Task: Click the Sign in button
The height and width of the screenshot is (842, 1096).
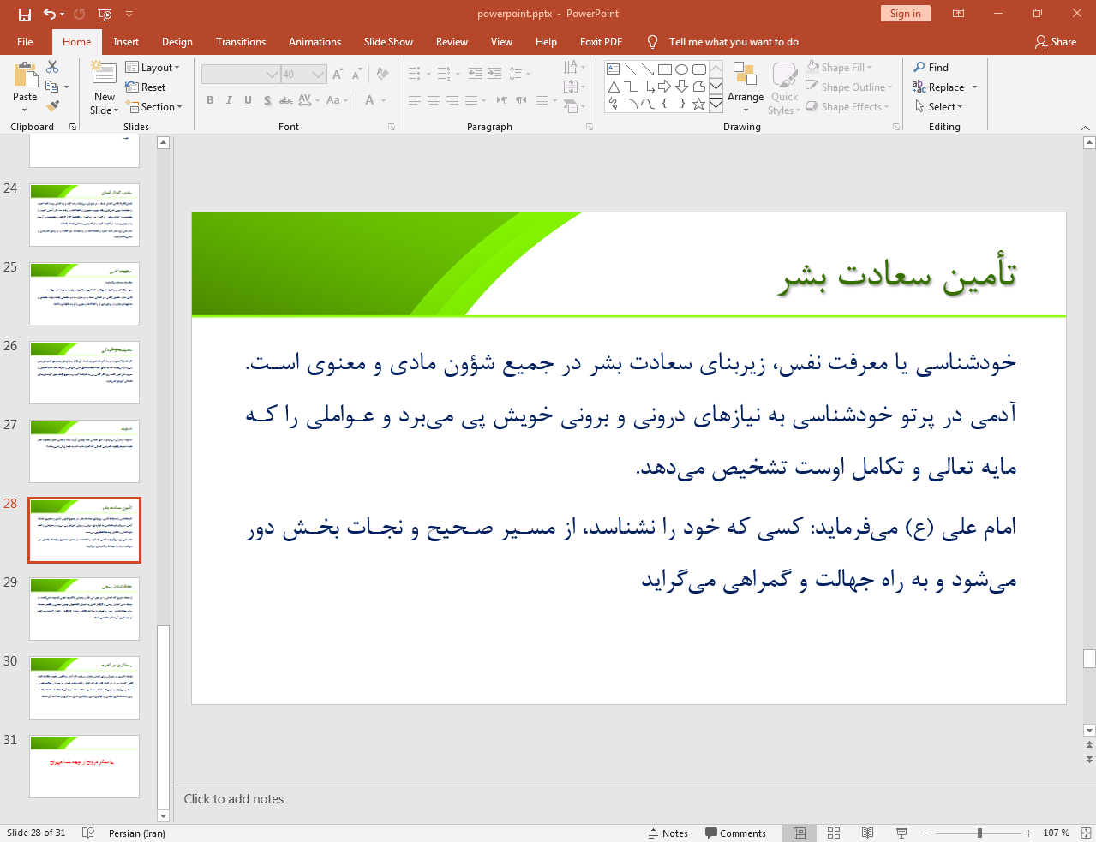Action: click(x=905, y=14)
